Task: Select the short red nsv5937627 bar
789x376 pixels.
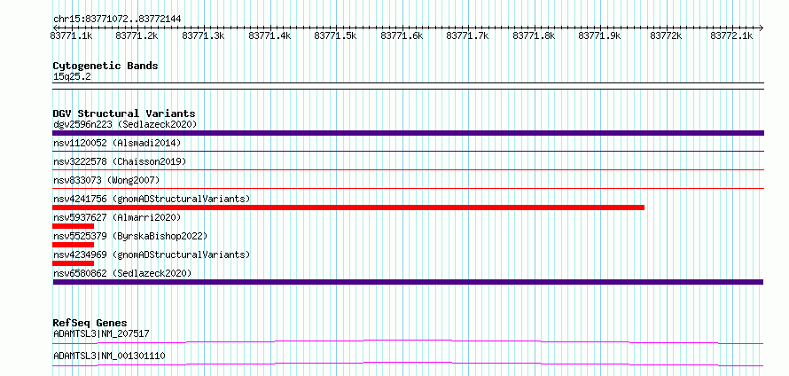Action: 74,226
